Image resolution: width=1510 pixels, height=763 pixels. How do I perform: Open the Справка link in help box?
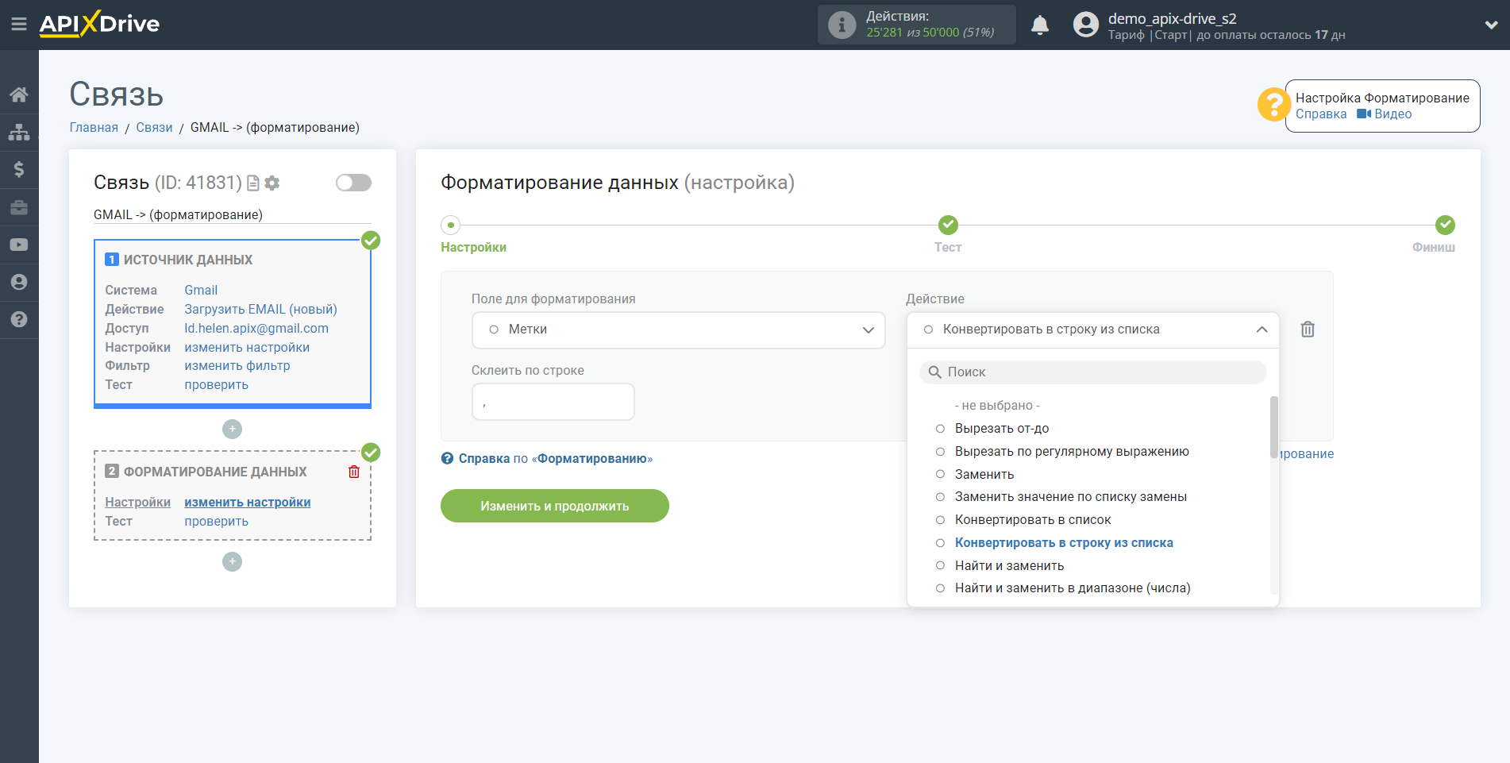1321,114
